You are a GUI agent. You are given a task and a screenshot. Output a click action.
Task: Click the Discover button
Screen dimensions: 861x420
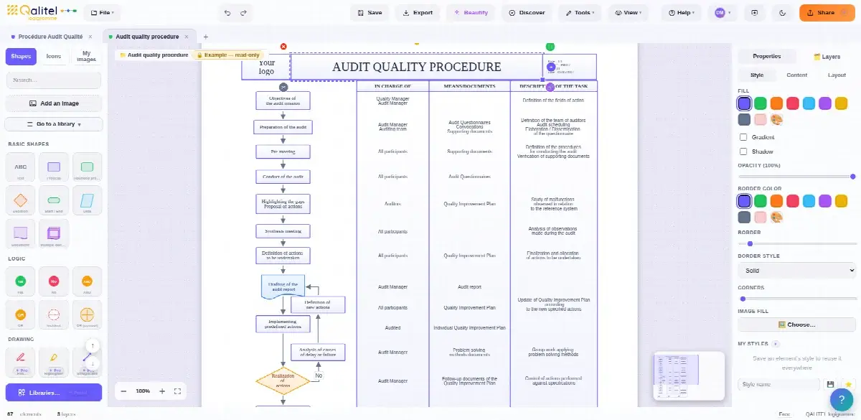pos(527,12)
